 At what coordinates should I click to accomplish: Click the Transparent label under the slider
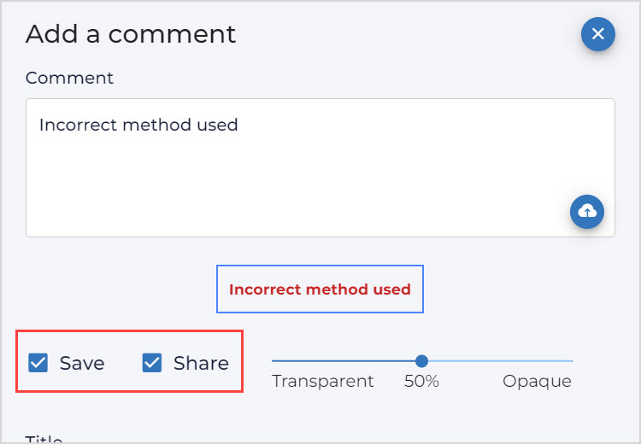[x=323, y=382]
